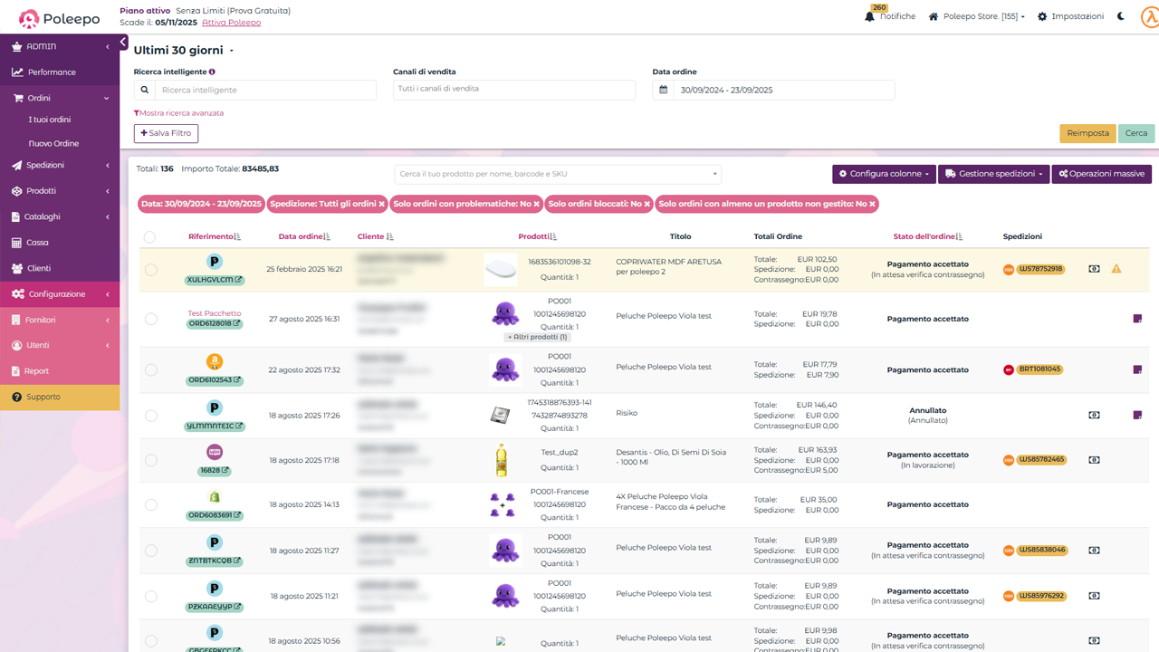
Task: Open the Canali di vendita selector
Action: pos(514,90)
